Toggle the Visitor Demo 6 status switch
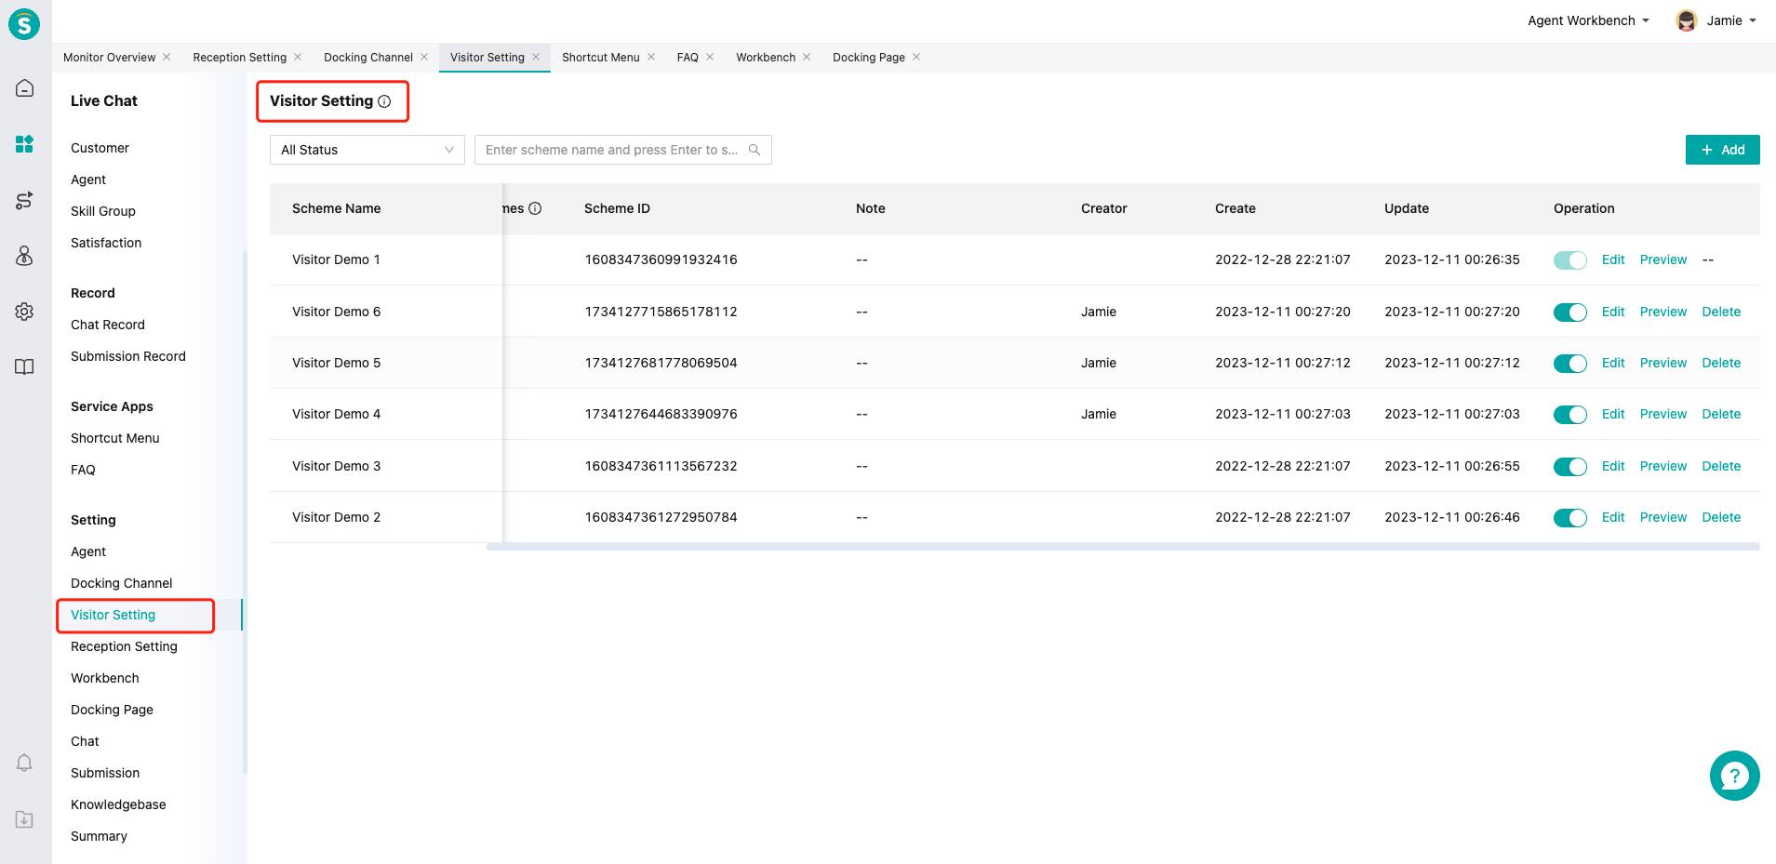The width and height of the screenshot is (1776, 864). pos(1570,312)
